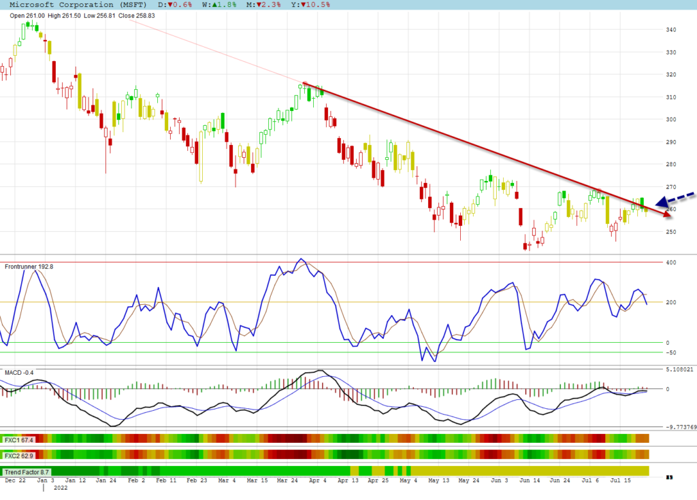Click the 400 level on Frontrunner axis
Screen dimensions: 697x500
click(x=670, y=263)
